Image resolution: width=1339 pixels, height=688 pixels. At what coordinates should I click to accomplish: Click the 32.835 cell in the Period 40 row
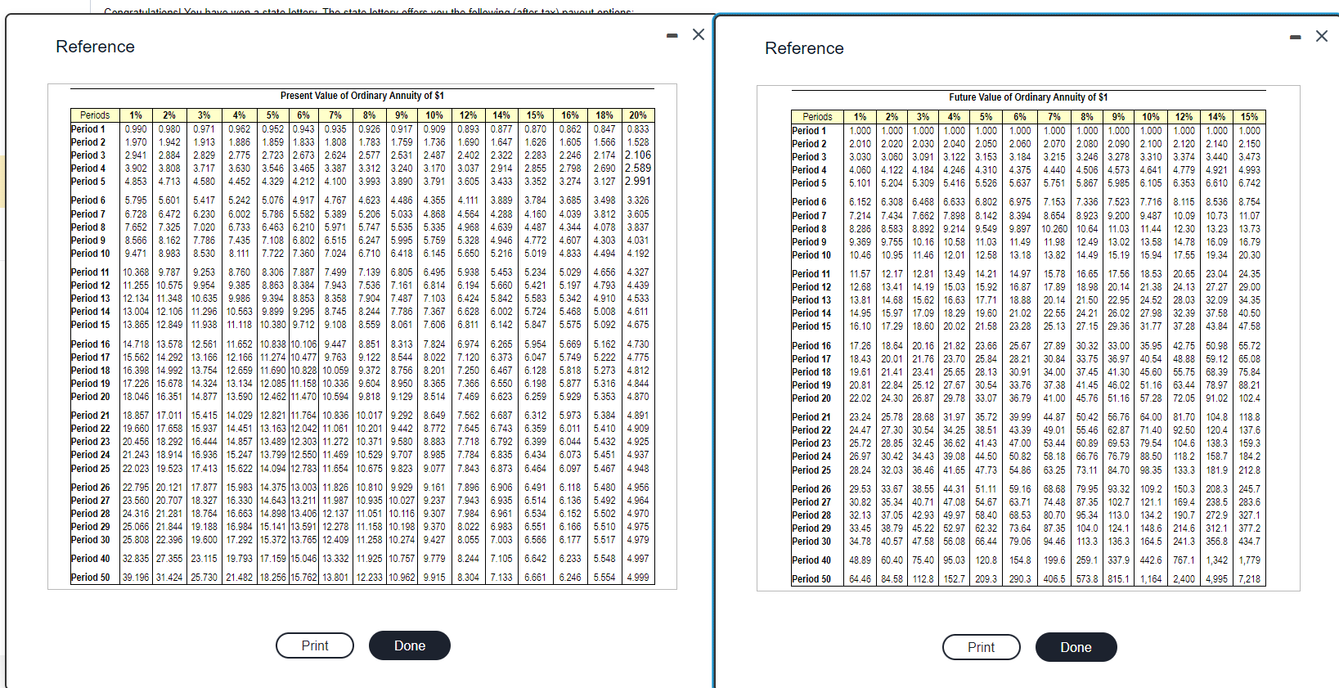(x=136, y=559)
